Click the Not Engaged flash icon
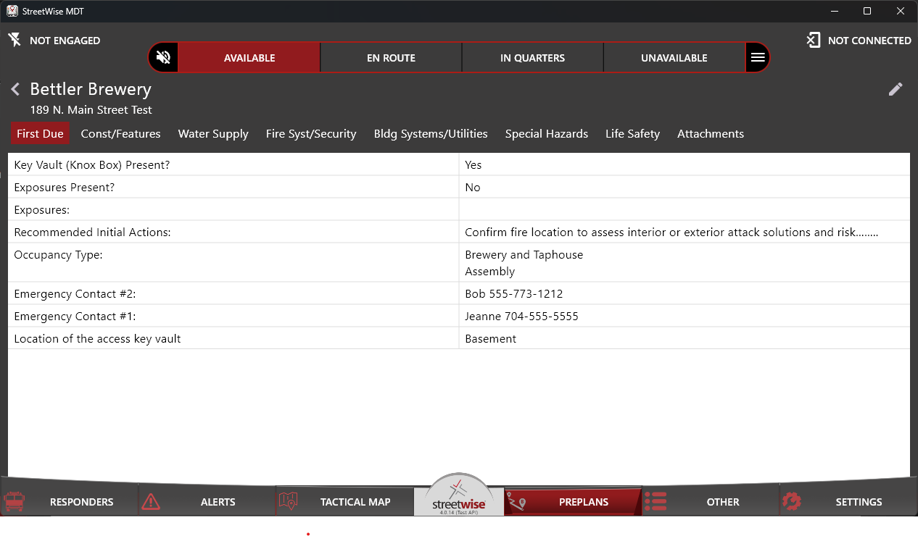Image resolution: width=918 pixels, height=536 pixels. coord(15,40)
